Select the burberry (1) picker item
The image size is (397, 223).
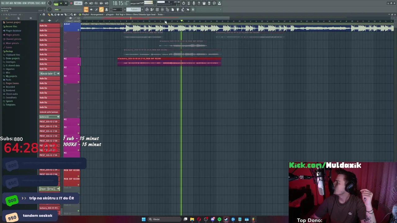49,117
